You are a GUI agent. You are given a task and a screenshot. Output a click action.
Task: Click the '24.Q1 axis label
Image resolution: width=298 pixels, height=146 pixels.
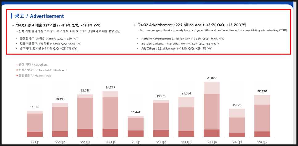(x=237, y=142)
